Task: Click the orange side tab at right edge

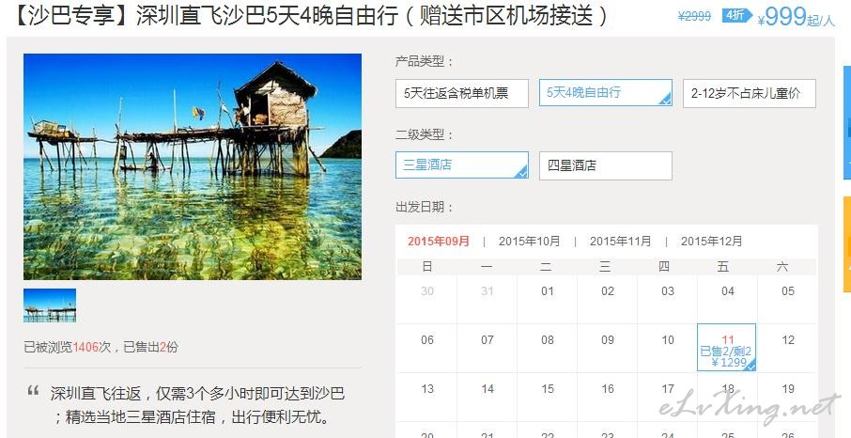Action: tap(846, 244)
